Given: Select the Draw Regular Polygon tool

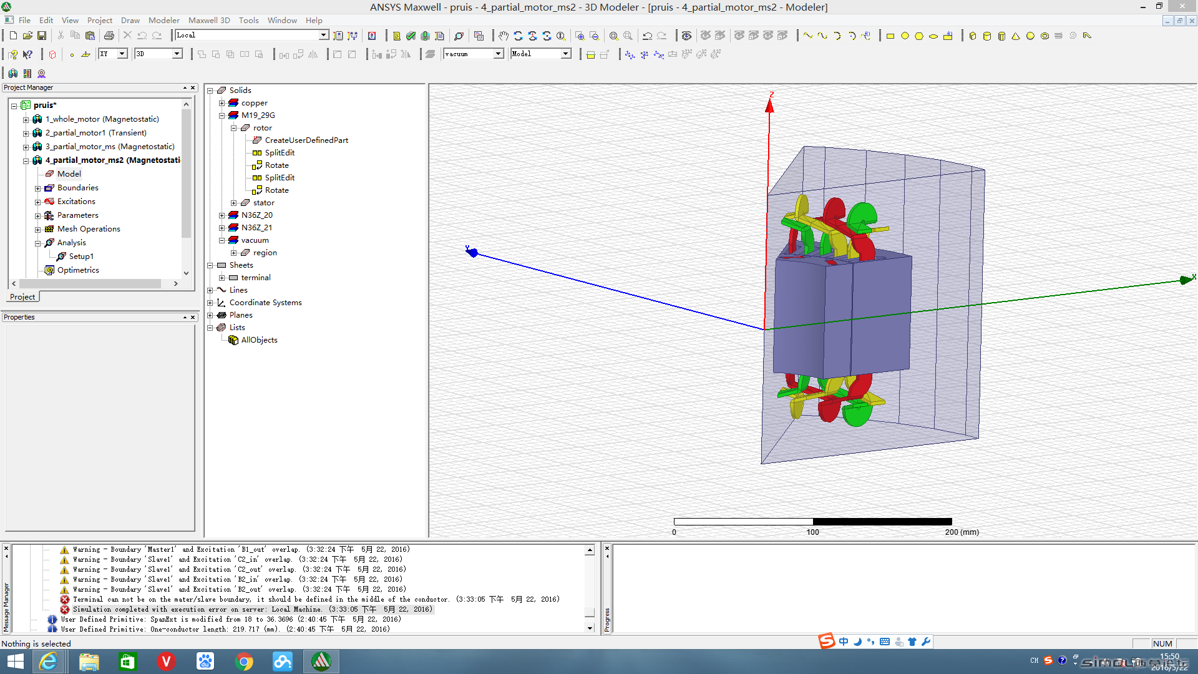Looking at the screenshot, I should (919, 36).
